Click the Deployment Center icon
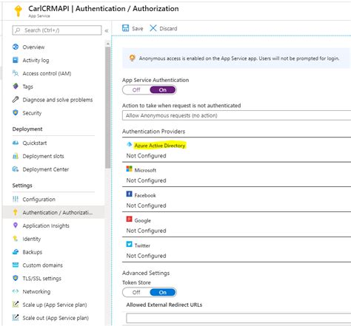 (x=16, y=169)
